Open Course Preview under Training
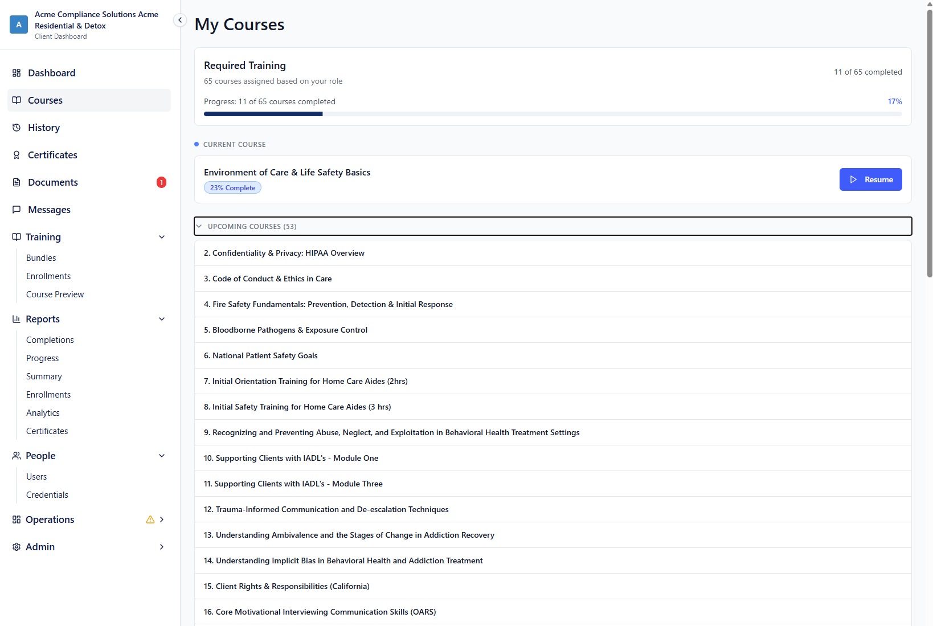The image size is (933, 626). pyautogui.click(x=55, y=294)
